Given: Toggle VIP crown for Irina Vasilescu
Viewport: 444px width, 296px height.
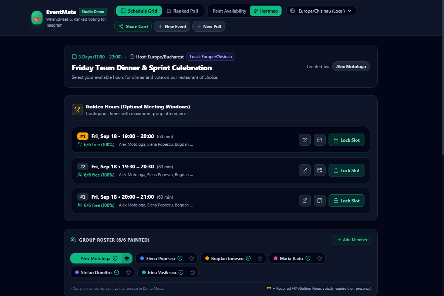Looking at the screenshot, I should coord(193,272).
